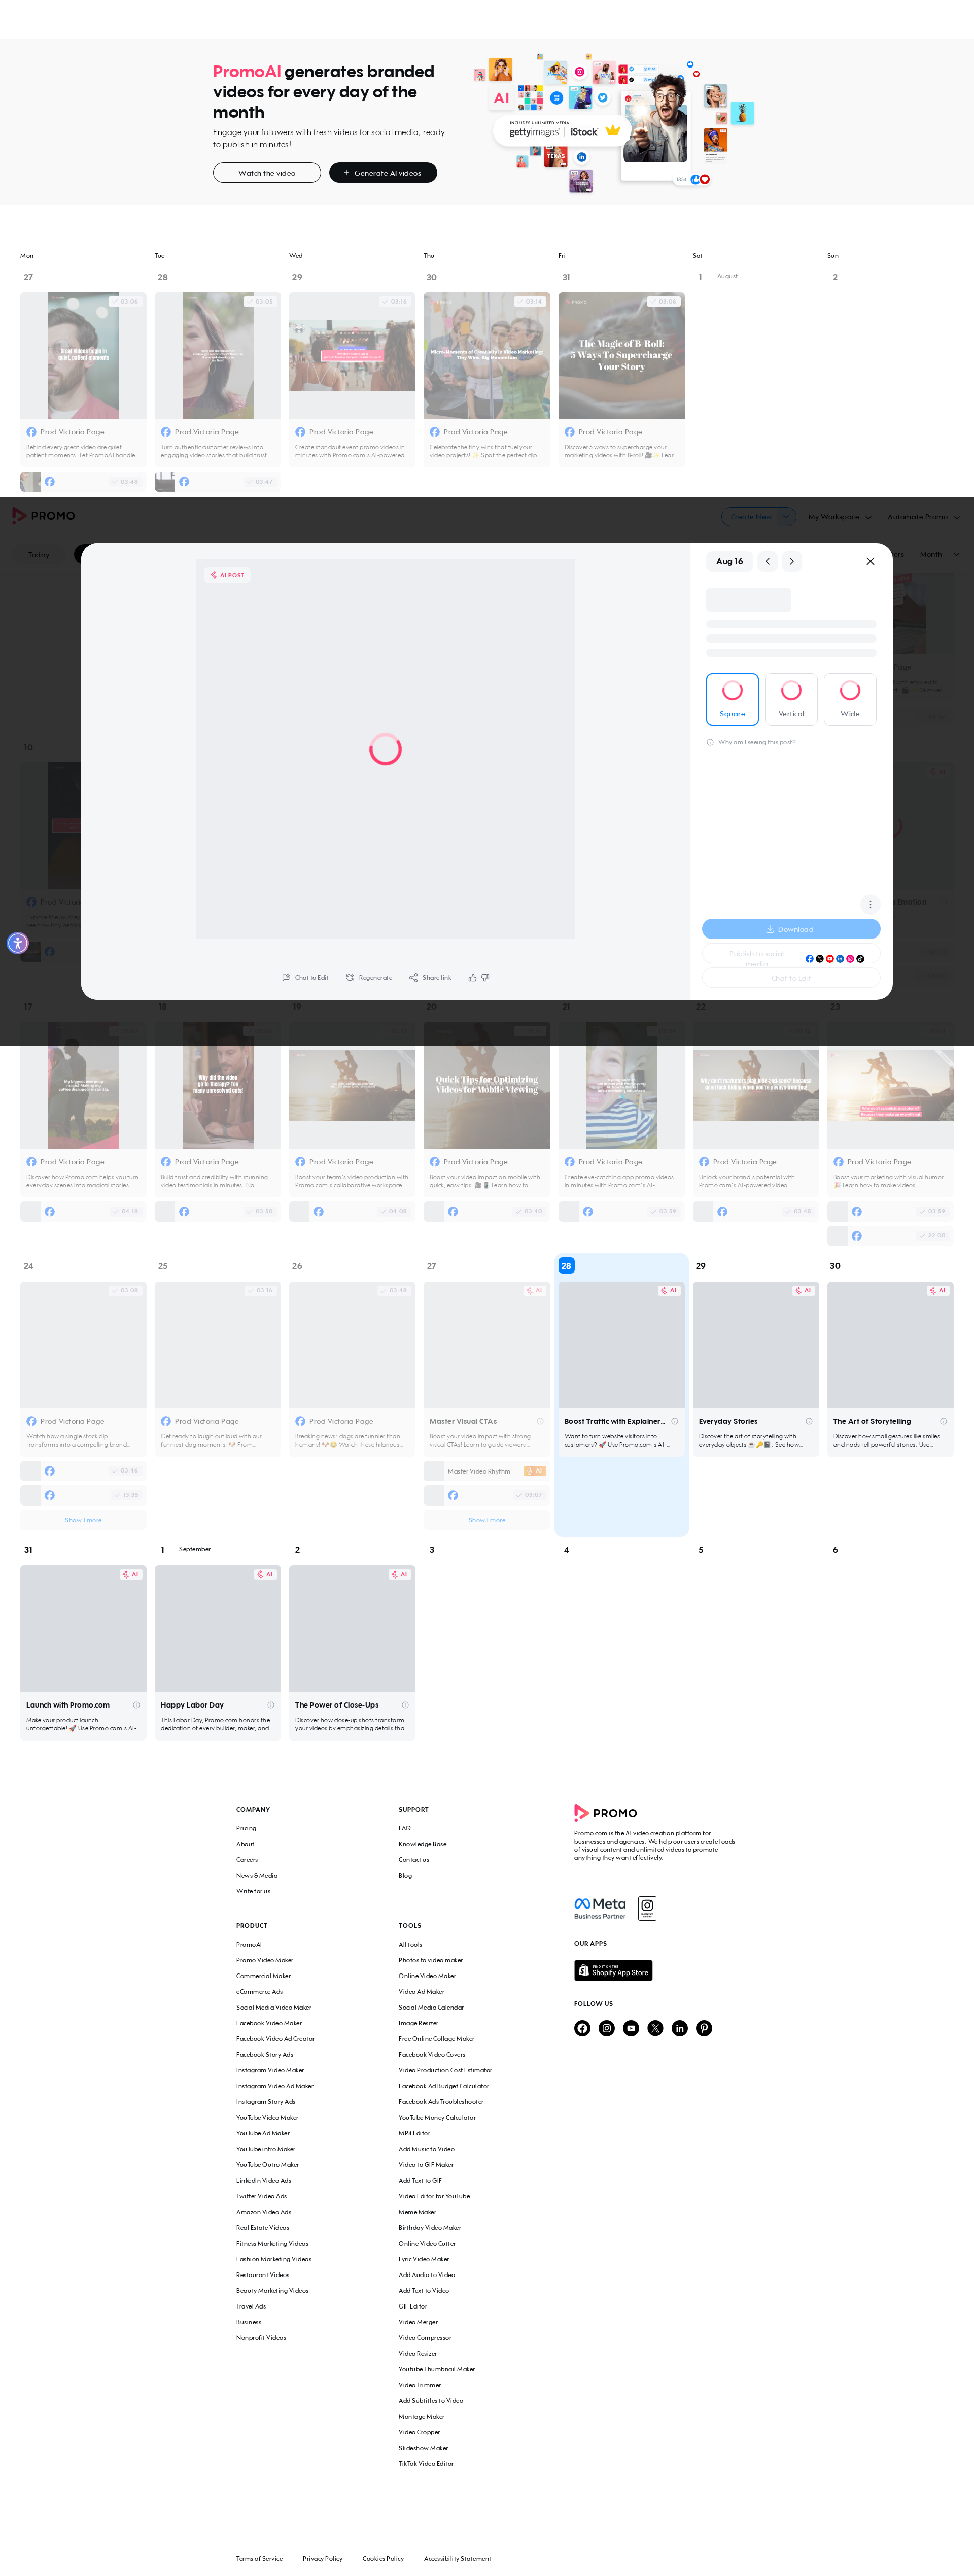
Task: Click the blue Download button
Action: pos(790,929)
